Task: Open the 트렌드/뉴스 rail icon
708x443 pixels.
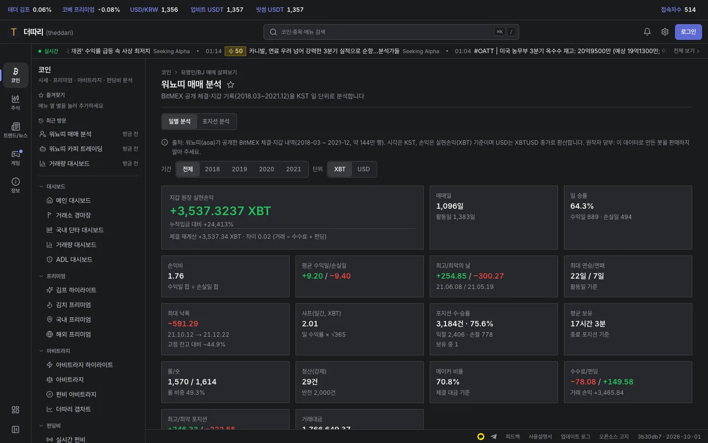Action: [16, 130]
